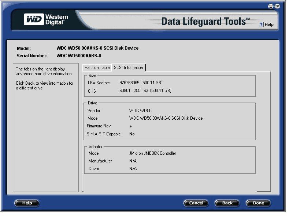Close the Data Lifeguard Tools window
Viewport: 293px width, 219px height.
[x=278, y=6]
